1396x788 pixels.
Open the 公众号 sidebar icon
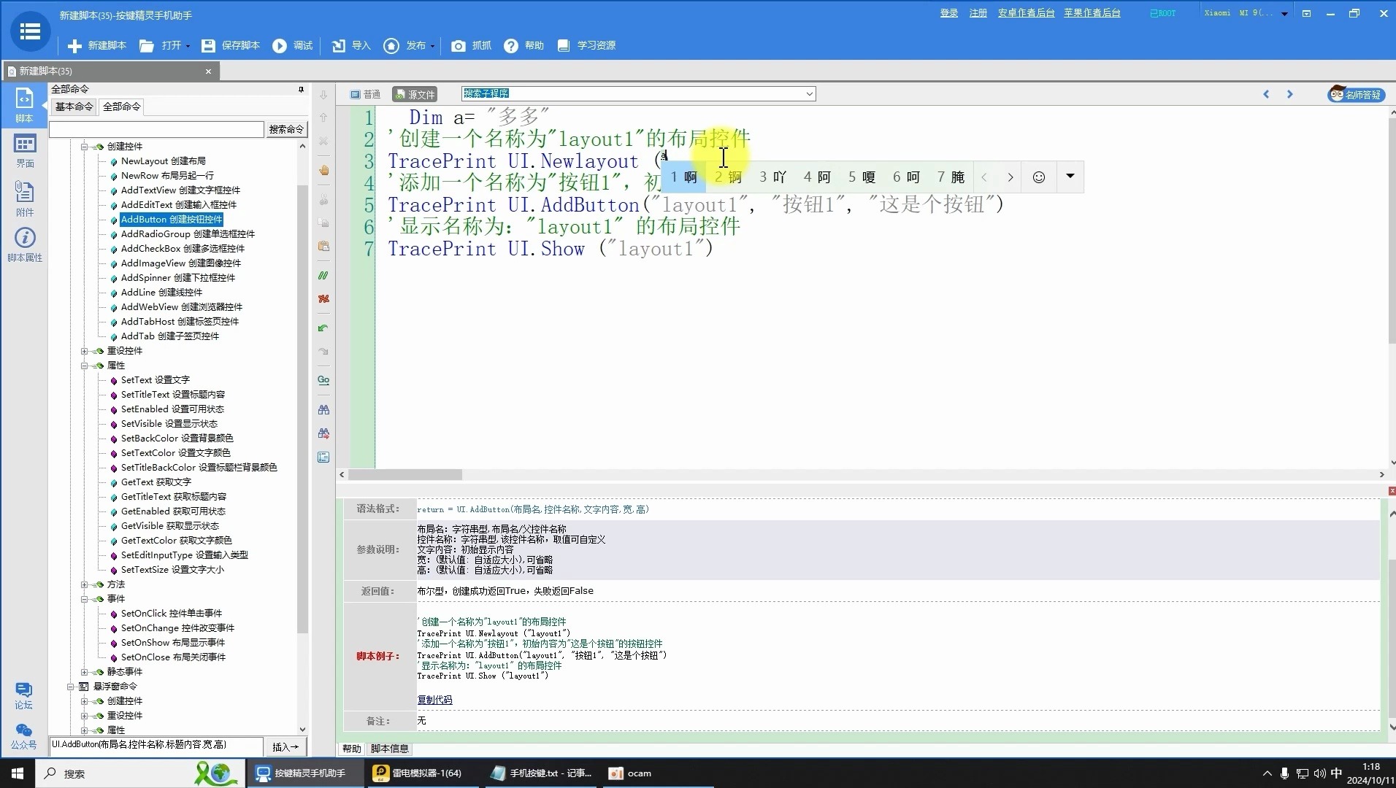[x=23, y=736]
